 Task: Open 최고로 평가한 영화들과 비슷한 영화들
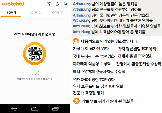[117, 26]
